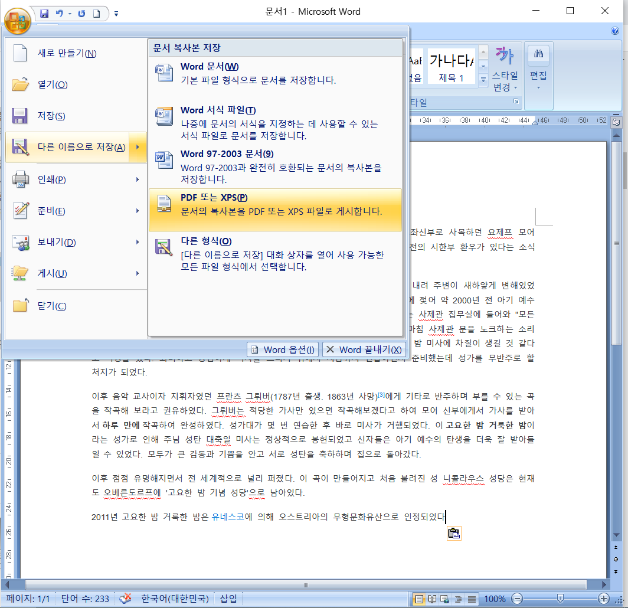Image resolution: width=628 pixels, height=608 pixels.
Task: Open the Undo history dropdown arrow
Action: (70, 14)
